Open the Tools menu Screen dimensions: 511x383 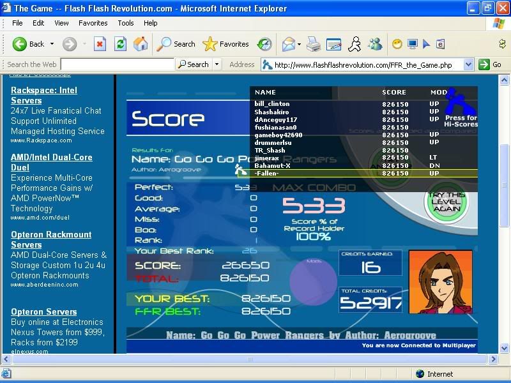click(x=126, y=23)
